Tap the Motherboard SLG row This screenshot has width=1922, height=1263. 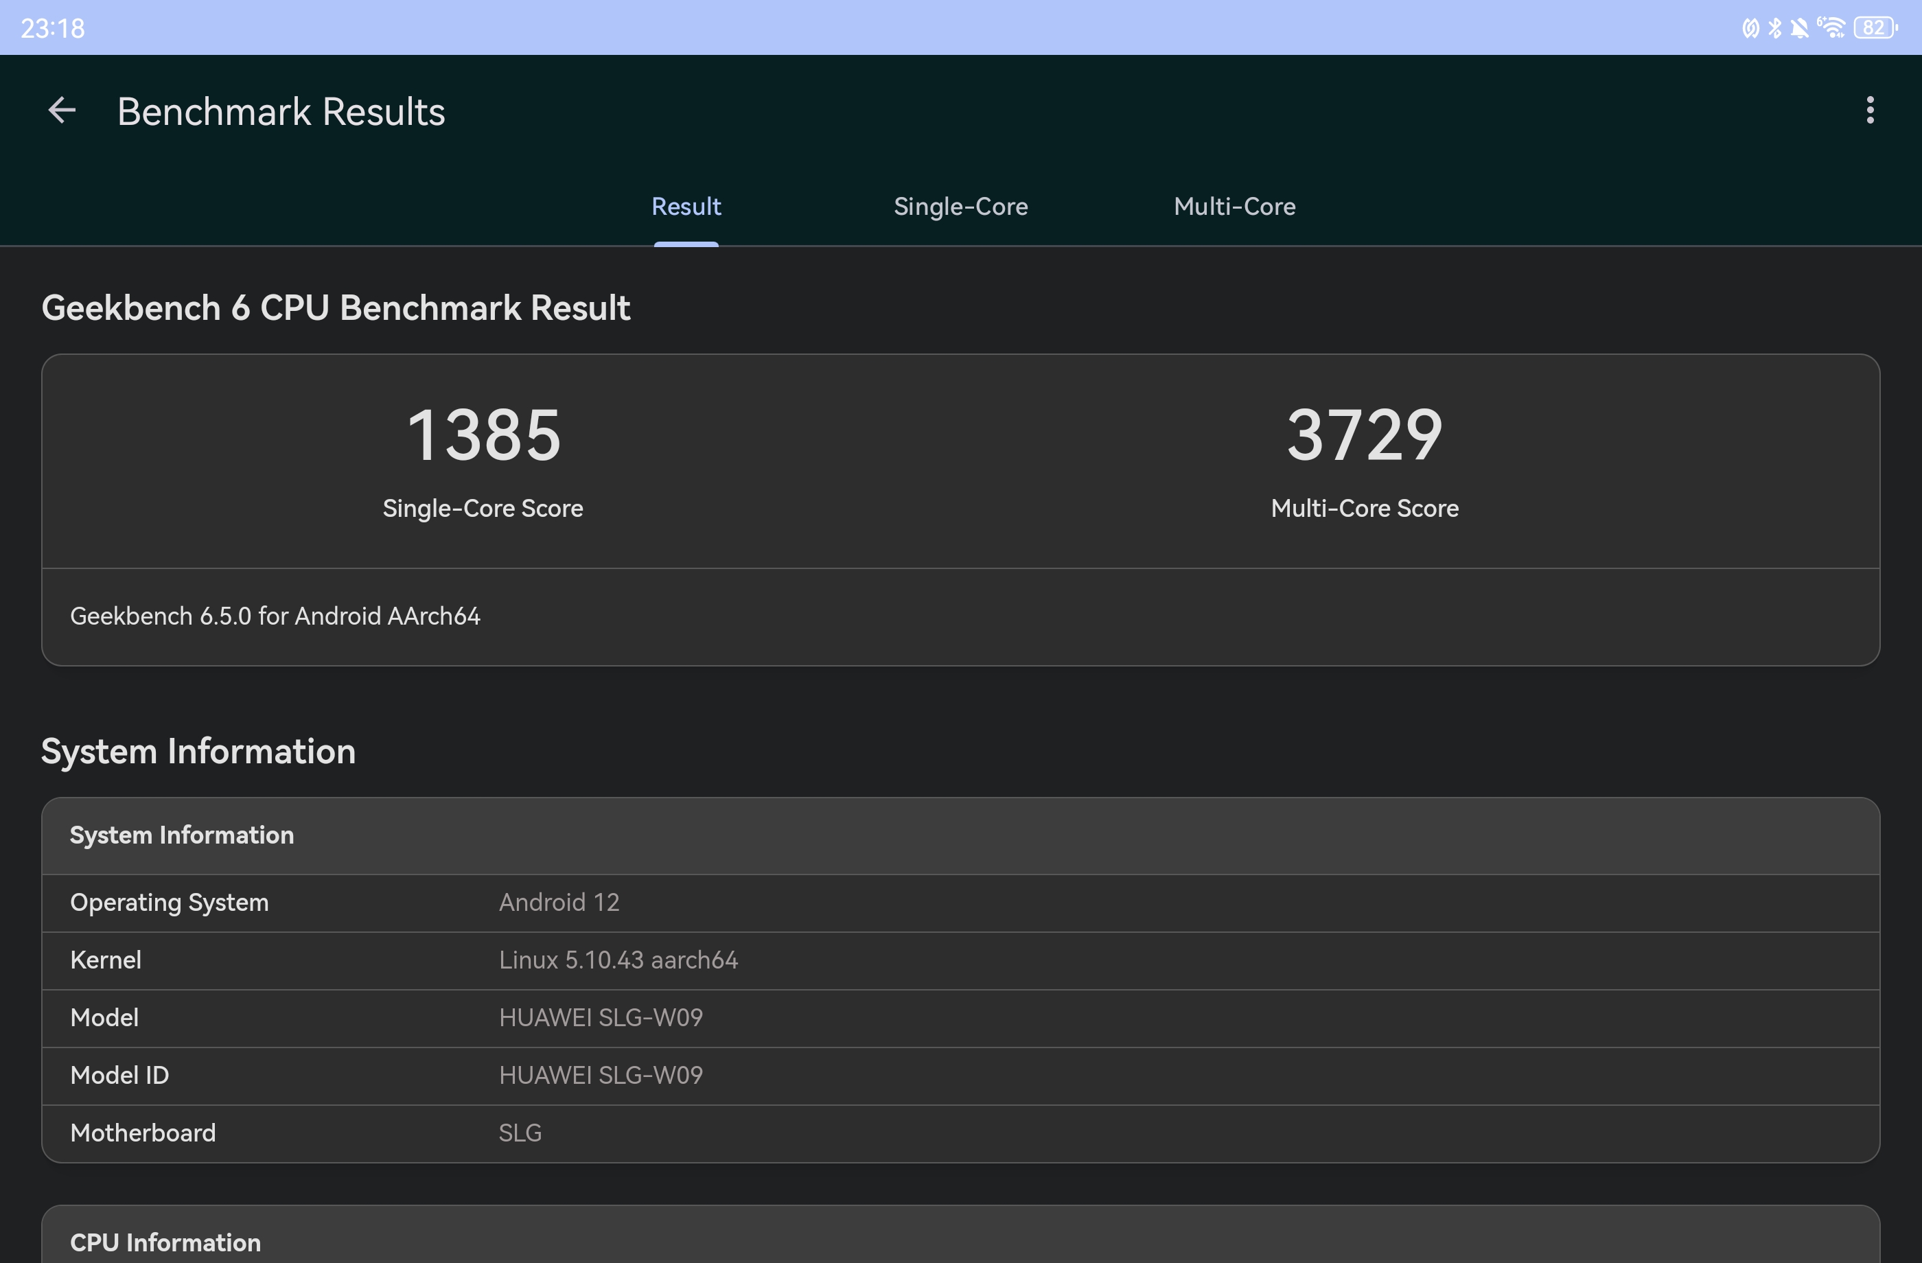(x=960, y=1133)
